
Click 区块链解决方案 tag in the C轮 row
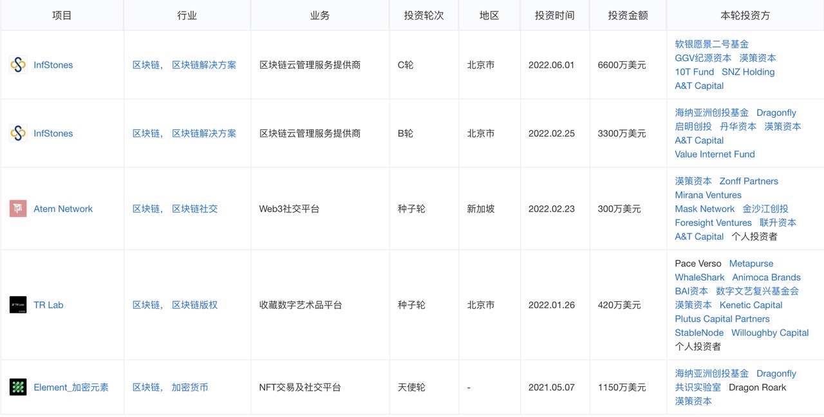point(204,65)
